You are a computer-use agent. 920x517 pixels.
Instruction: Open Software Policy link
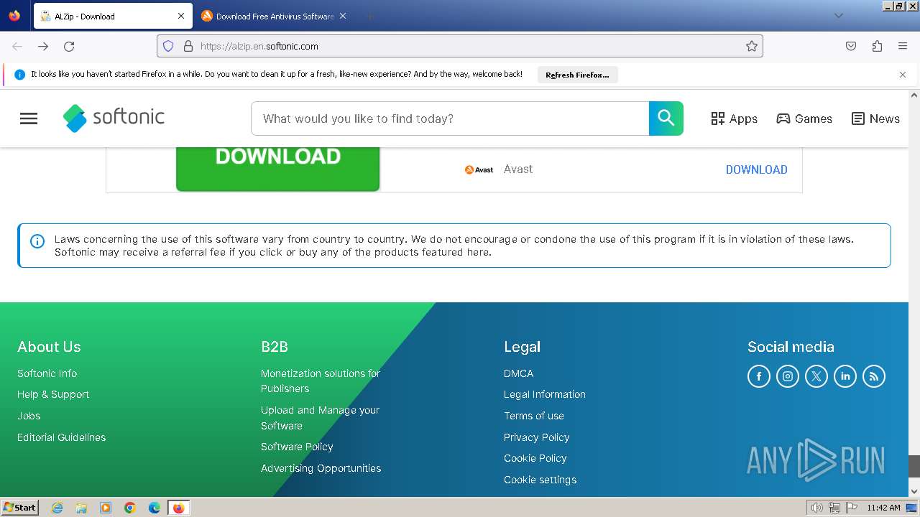point(297,447)
